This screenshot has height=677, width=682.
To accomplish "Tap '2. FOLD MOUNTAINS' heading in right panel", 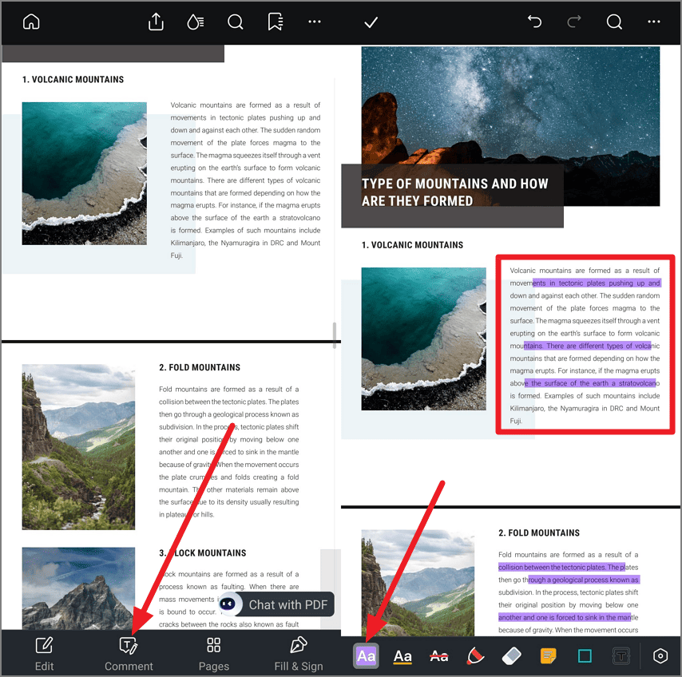I will point(539,532).
